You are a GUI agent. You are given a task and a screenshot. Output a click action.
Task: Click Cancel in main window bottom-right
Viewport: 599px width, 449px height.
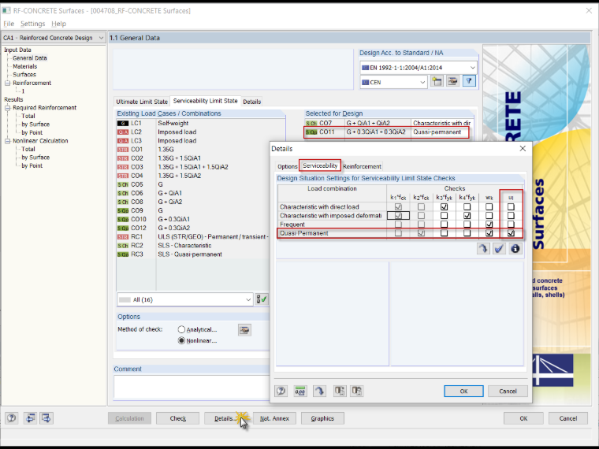point(568,418)
